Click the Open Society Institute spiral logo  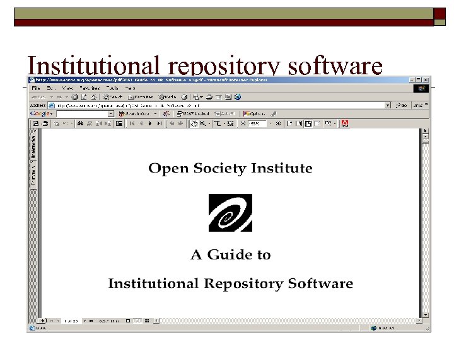tap(231, 213)
